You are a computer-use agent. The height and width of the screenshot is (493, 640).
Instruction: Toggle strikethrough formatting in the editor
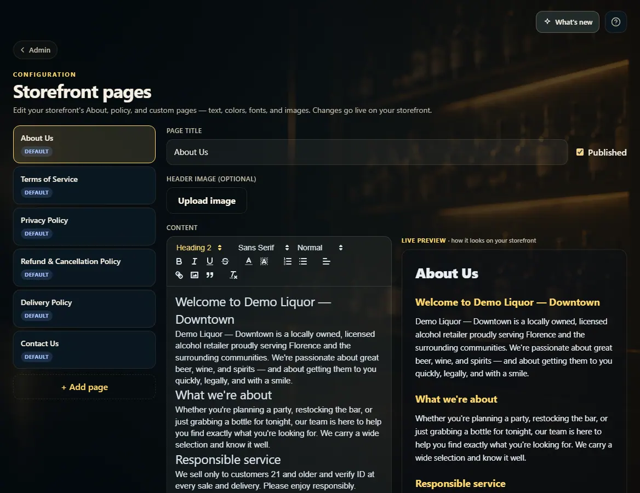225,261
